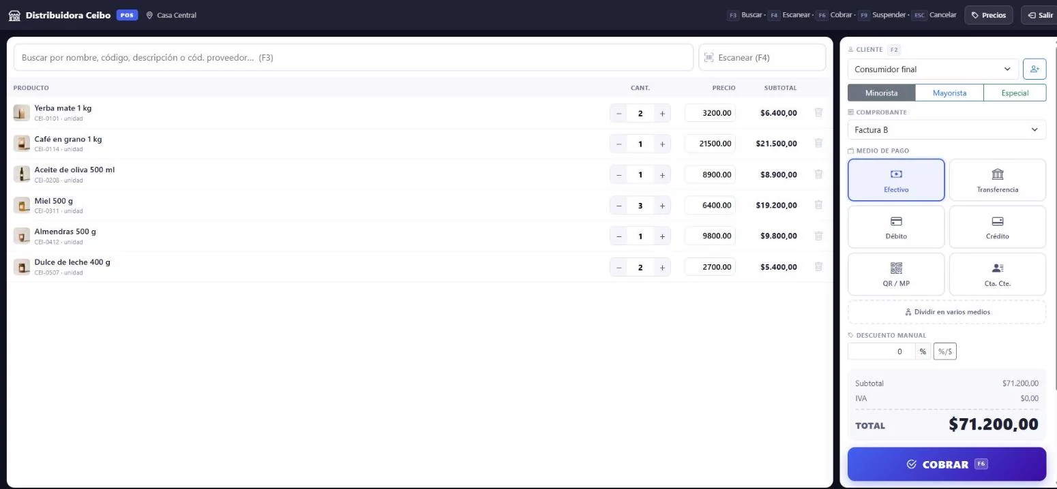Remove Miel 500 g with trash icon
The image size is (1057, 489).
tap(818, 205)
